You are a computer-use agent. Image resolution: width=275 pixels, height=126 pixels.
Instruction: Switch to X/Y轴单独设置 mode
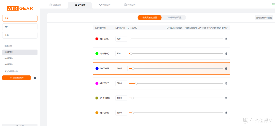point(174,18)
